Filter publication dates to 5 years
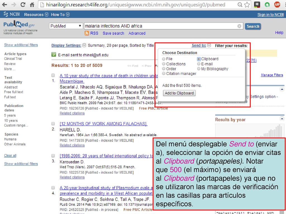286x214 pixels. pos(10,115)
